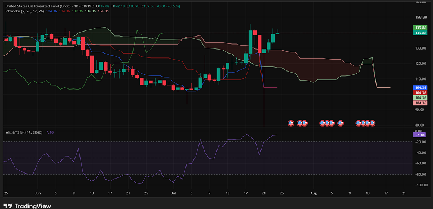Click the blue 104.36 price axis label
The image size is (433, 209).
(419, 87)
